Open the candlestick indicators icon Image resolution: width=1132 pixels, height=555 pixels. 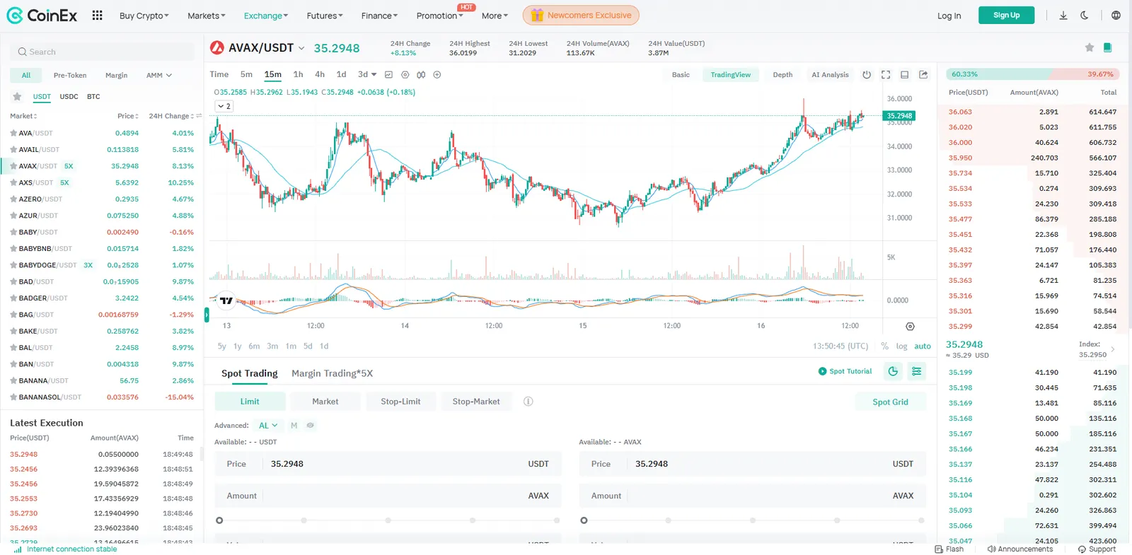coord(421,74)
